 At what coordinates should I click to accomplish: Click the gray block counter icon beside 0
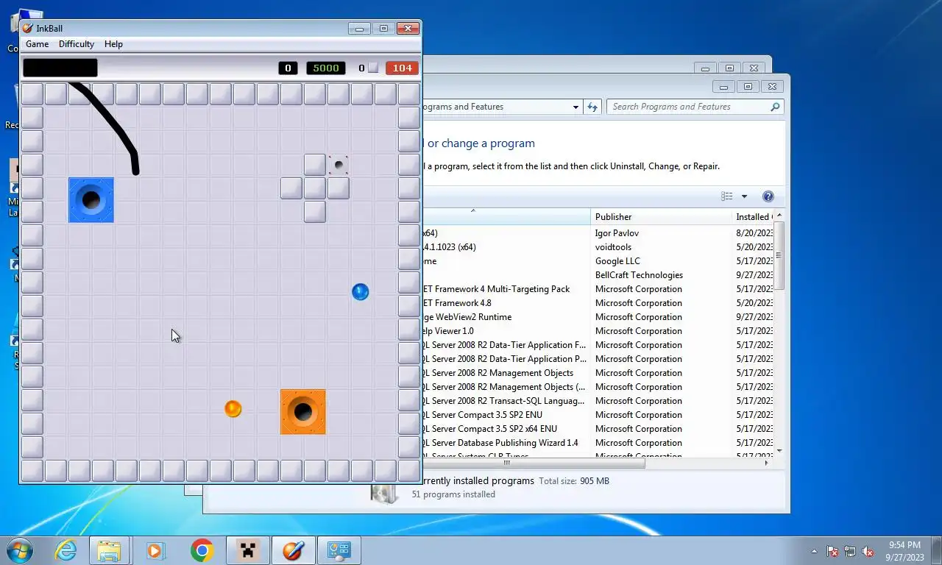tap(373, 68)
